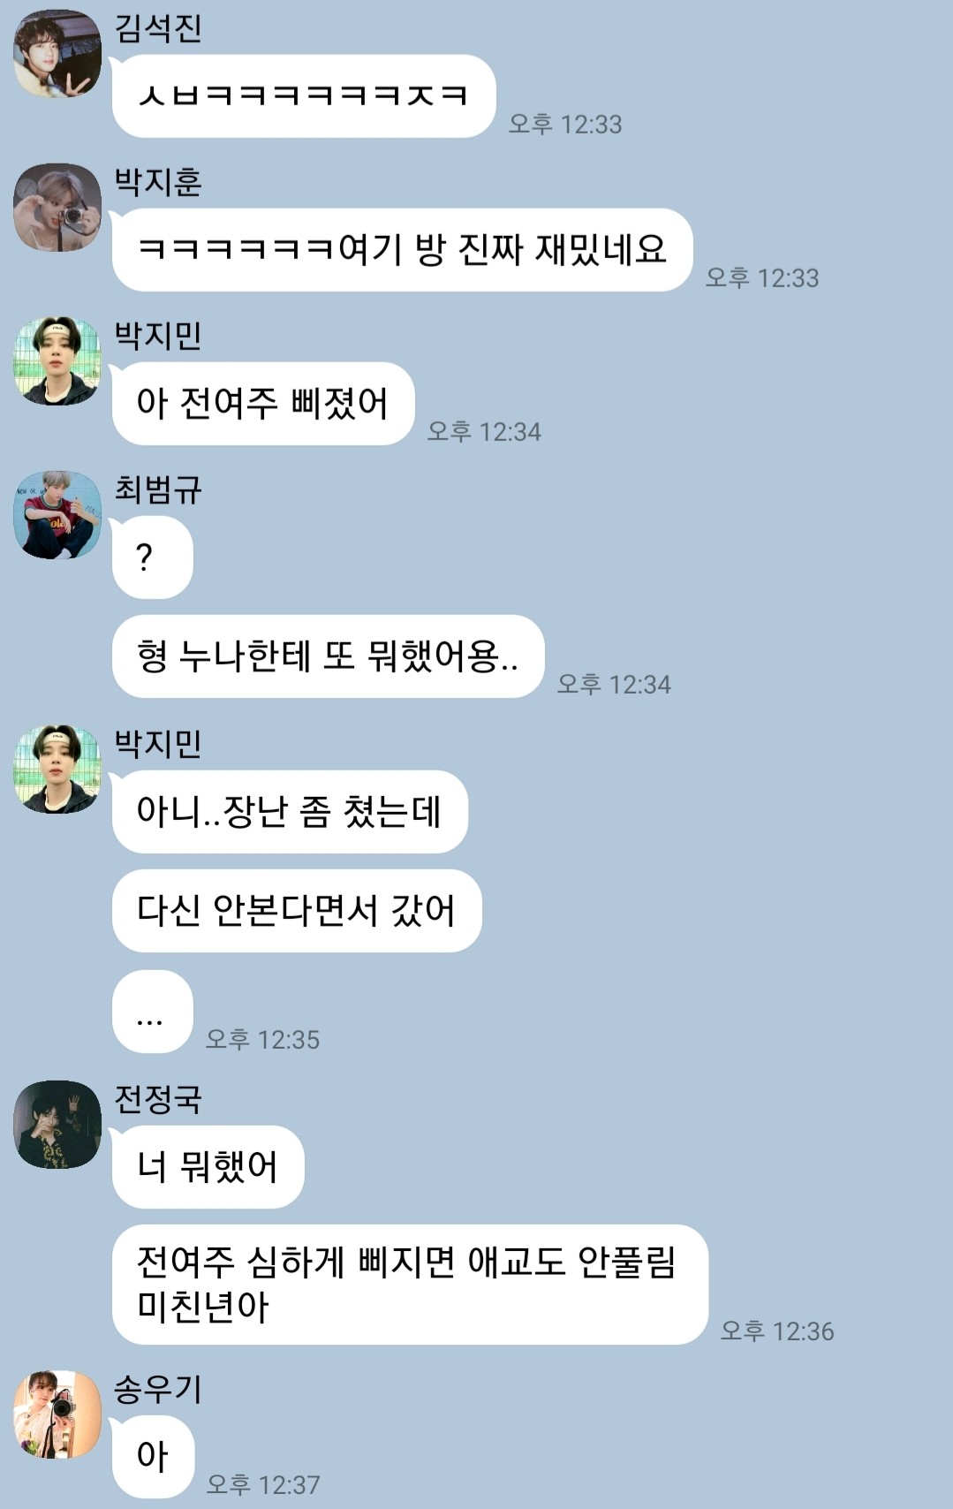Screen dimensions: 953x1509
Task: Tap 박지훈's avatar holding a camera
Action: pyautogui.click(x=57, y=207)
